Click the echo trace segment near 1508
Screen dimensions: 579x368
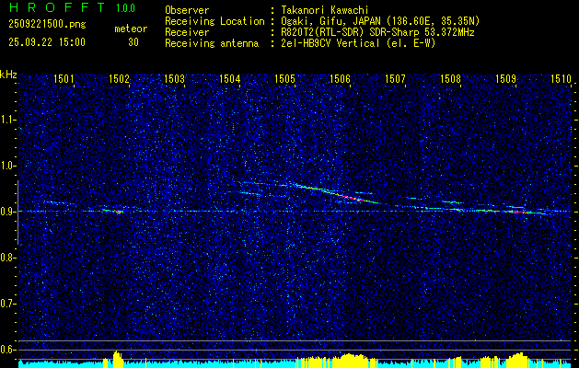pos(452,201)
